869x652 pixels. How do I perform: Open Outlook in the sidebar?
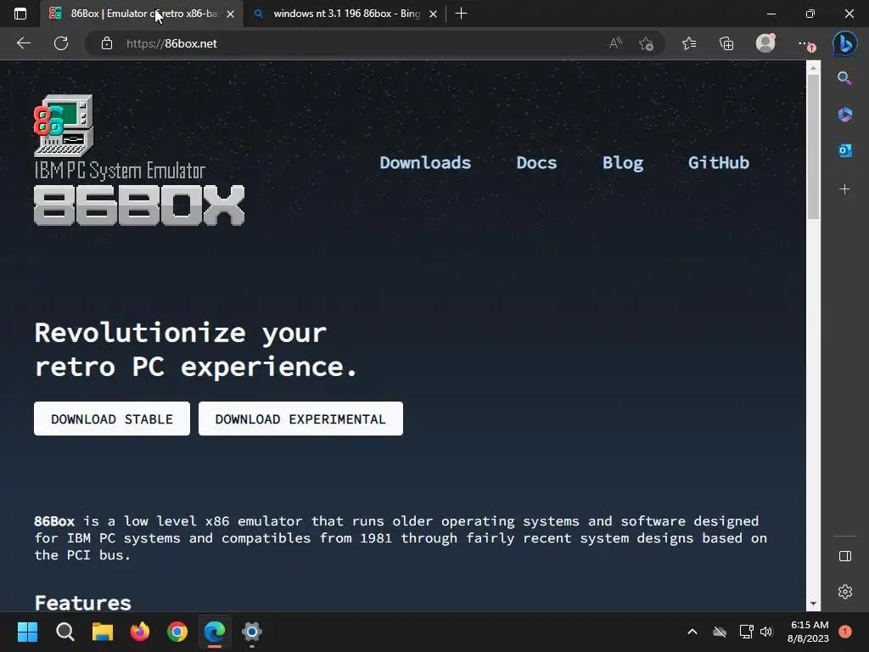844,150
